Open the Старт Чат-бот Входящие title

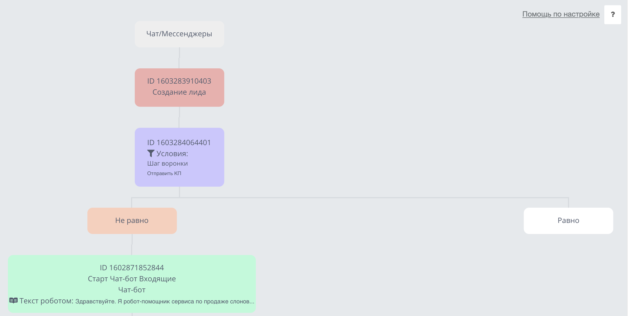(x=132, y=279)
